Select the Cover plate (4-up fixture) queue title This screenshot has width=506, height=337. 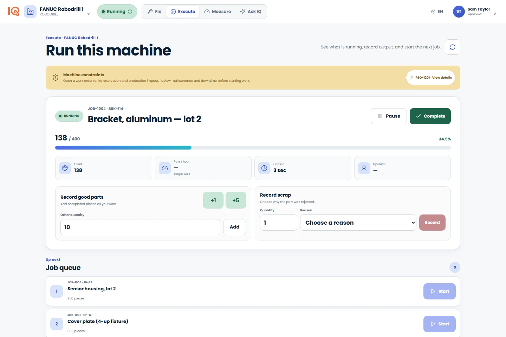tap(98, 321)
